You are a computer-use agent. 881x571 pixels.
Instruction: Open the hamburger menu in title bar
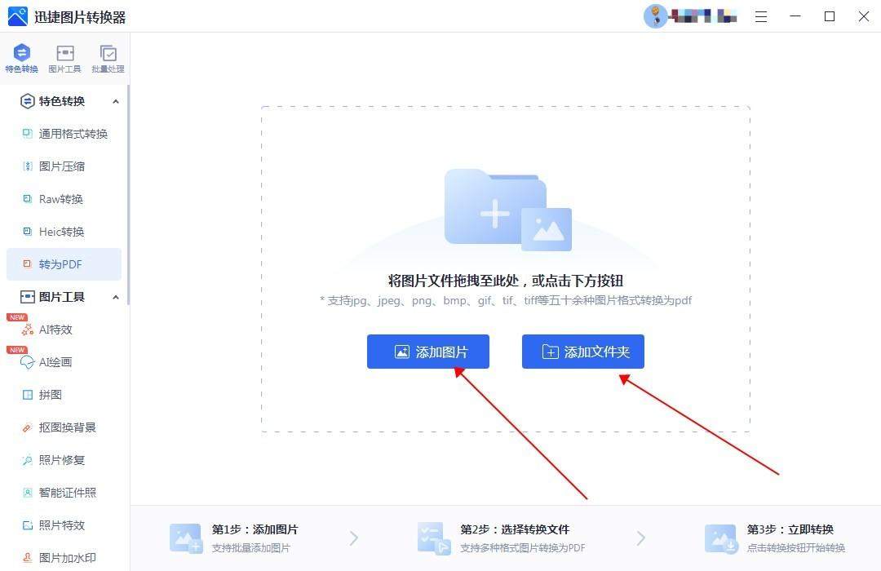761,17
